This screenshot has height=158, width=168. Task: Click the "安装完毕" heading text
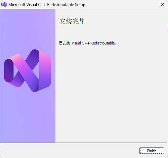[72, 21]
